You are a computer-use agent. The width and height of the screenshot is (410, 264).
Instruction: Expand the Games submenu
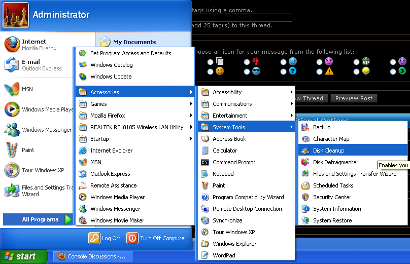pyautogui.click(x=135, y=104)
